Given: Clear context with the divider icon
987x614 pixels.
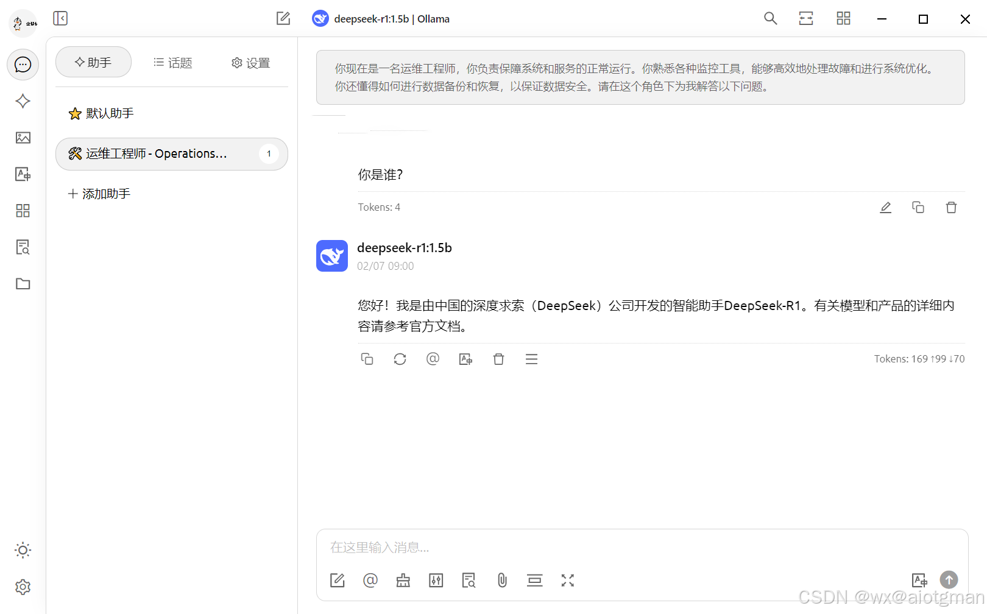Looking at the screenshot, I should pos(535,580).
